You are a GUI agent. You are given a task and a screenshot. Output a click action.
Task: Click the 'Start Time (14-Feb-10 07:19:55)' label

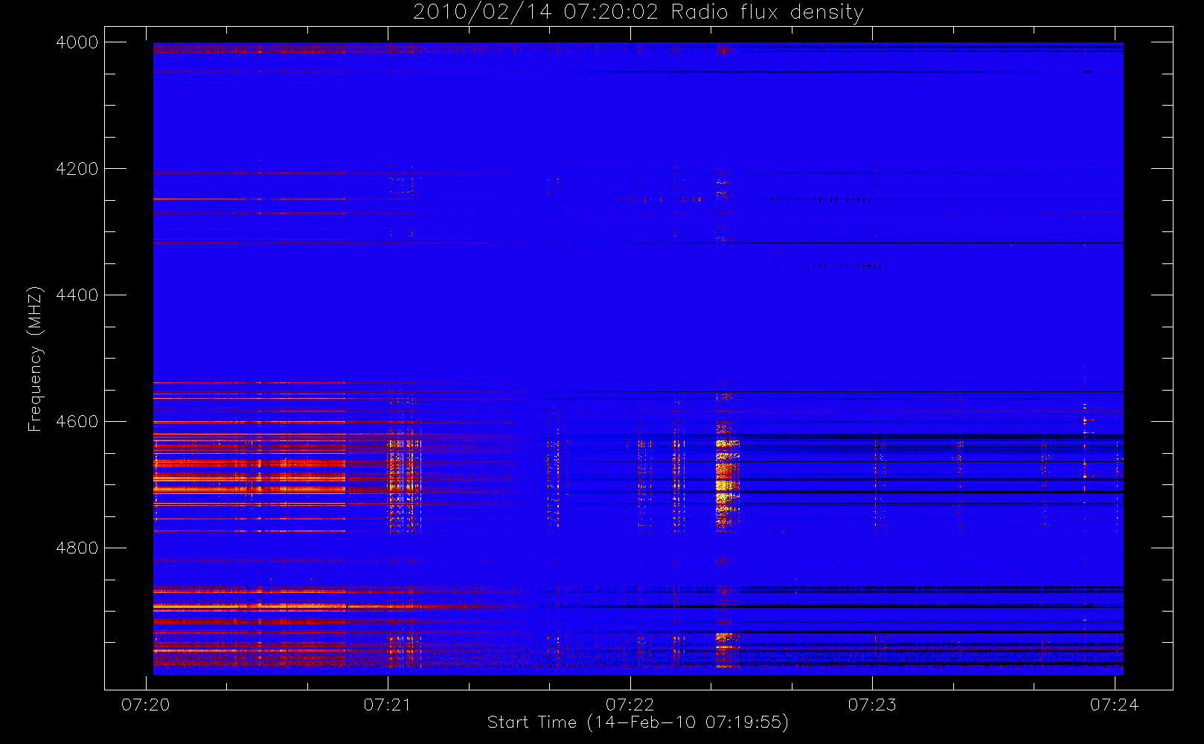click(x=638, y=722)
